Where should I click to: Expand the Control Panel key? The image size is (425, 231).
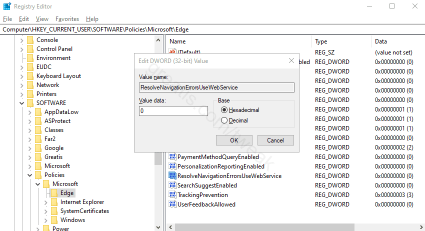pos(21,49)
